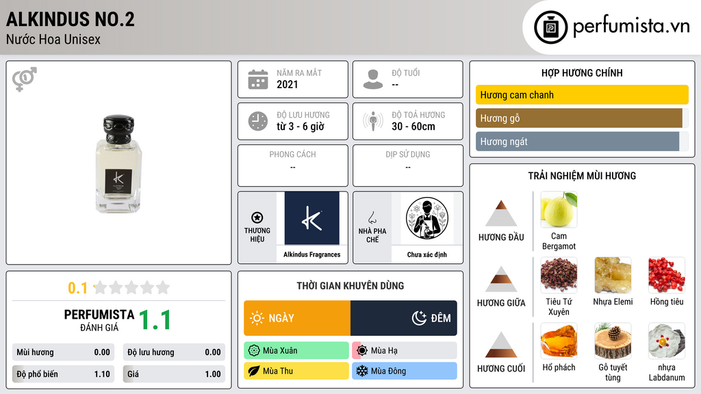The width and height of the screenshot is (701, 394).
Task: Click the Phong cách info box
Action: coord(293,166)
